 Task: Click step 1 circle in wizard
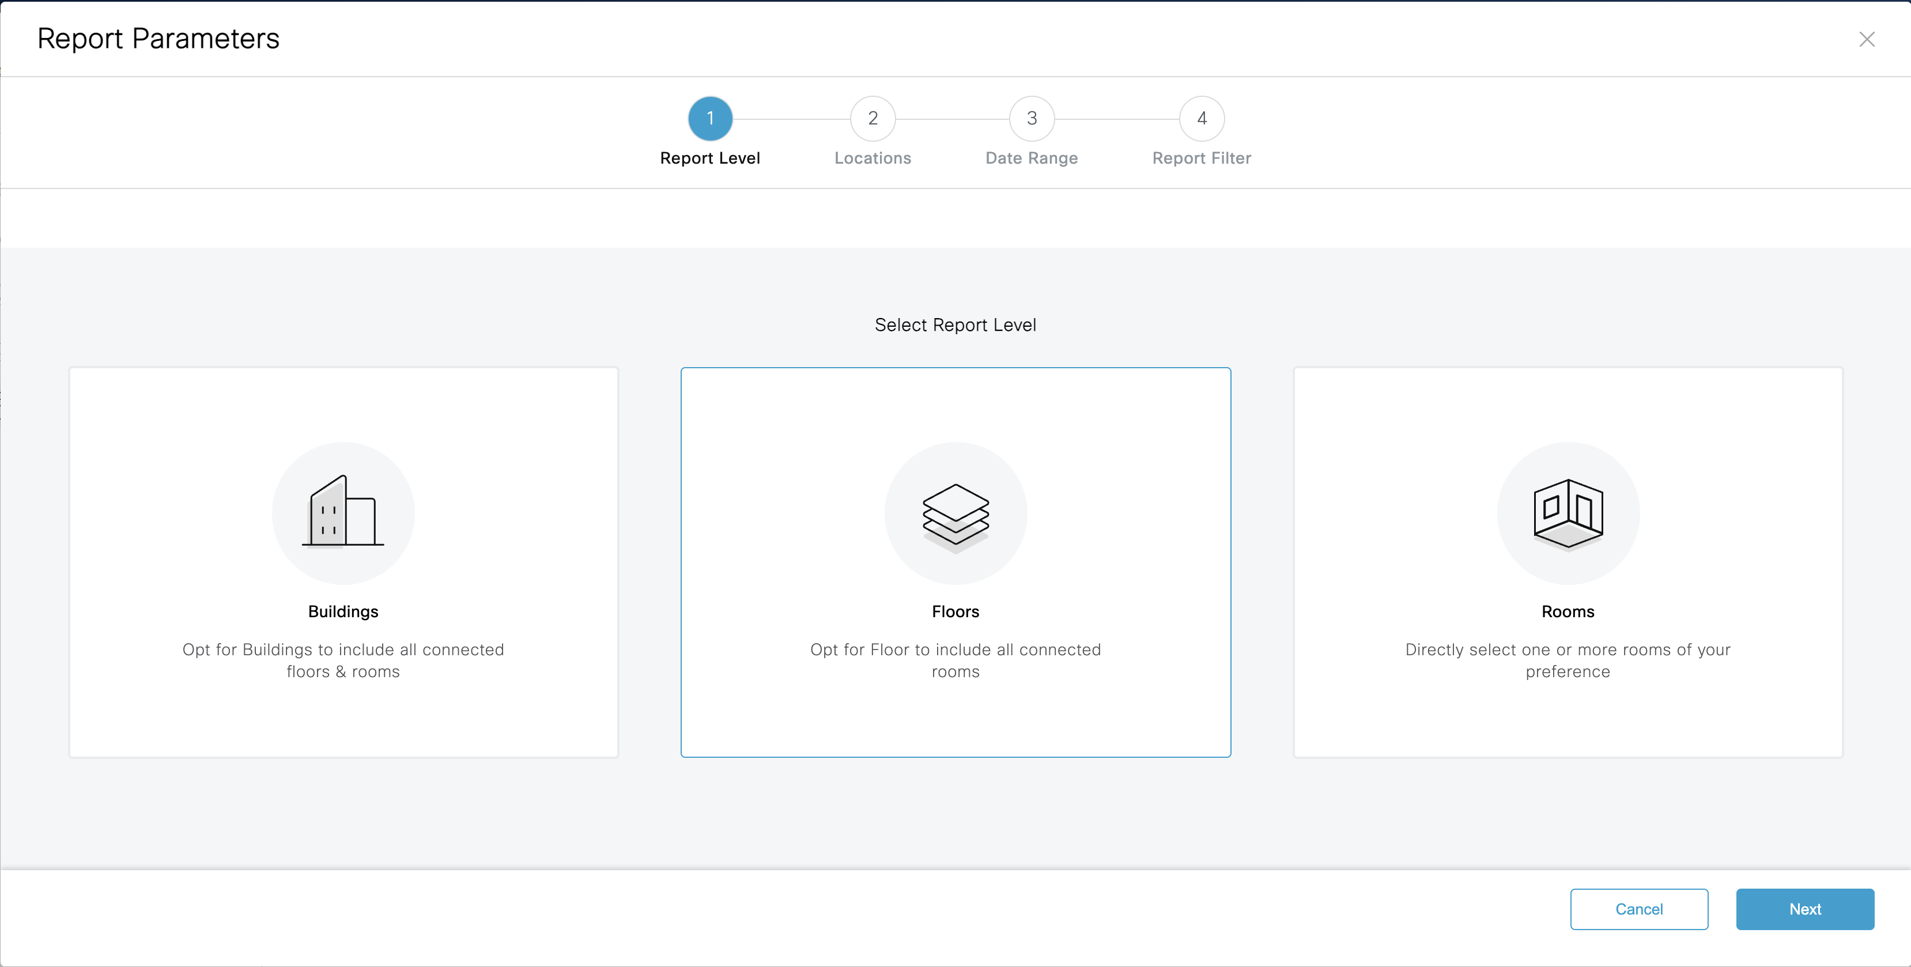(710, 119)
